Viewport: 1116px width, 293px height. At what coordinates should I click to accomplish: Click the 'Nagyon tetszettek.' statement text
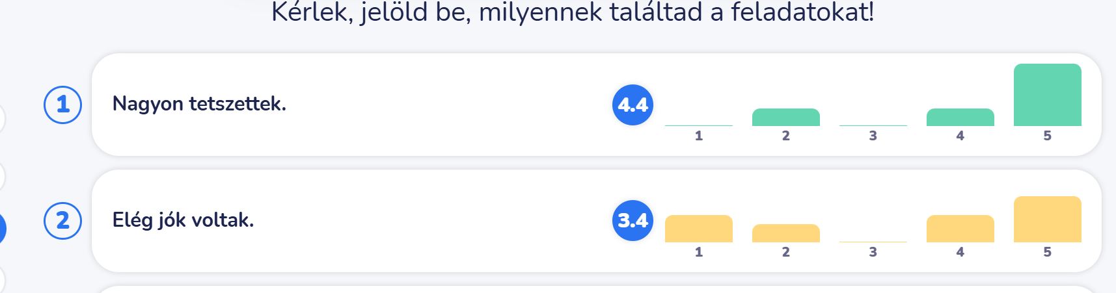pyautogui.click(x=199, y=104)
